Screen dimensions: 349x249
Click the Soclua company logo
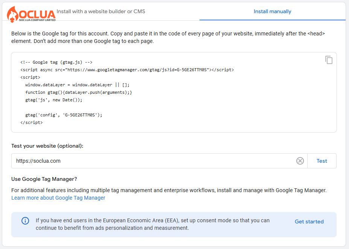[31, 14]
